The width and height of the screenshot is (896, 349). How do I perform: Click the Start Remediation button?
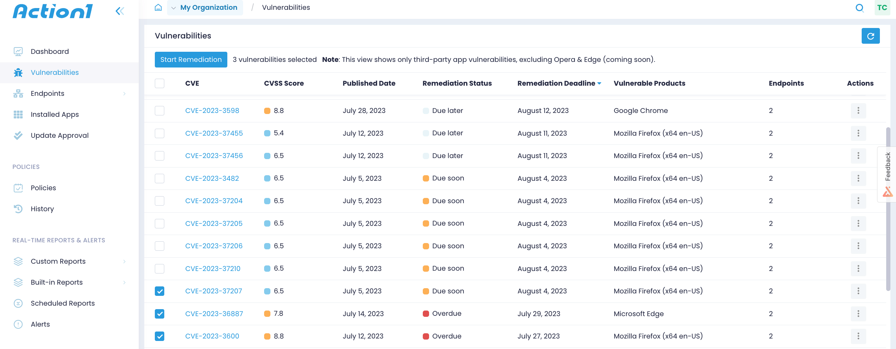tap(191, 59)
